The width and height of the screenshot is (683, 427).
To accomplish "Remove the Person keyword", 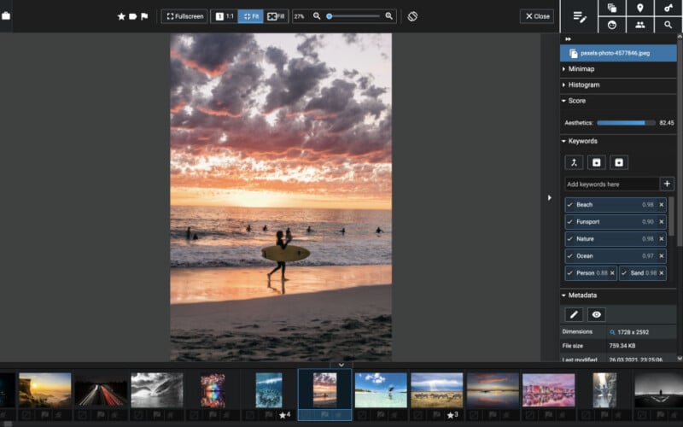I will [x=612, y=273].
